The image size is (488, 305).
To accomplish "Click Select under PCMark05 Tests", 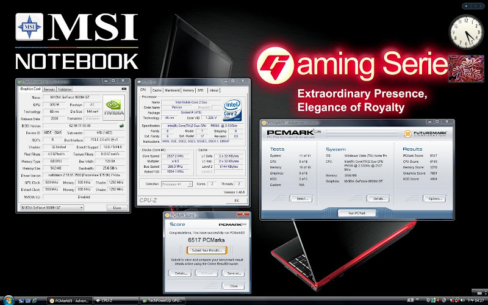I will coord(301,199).
